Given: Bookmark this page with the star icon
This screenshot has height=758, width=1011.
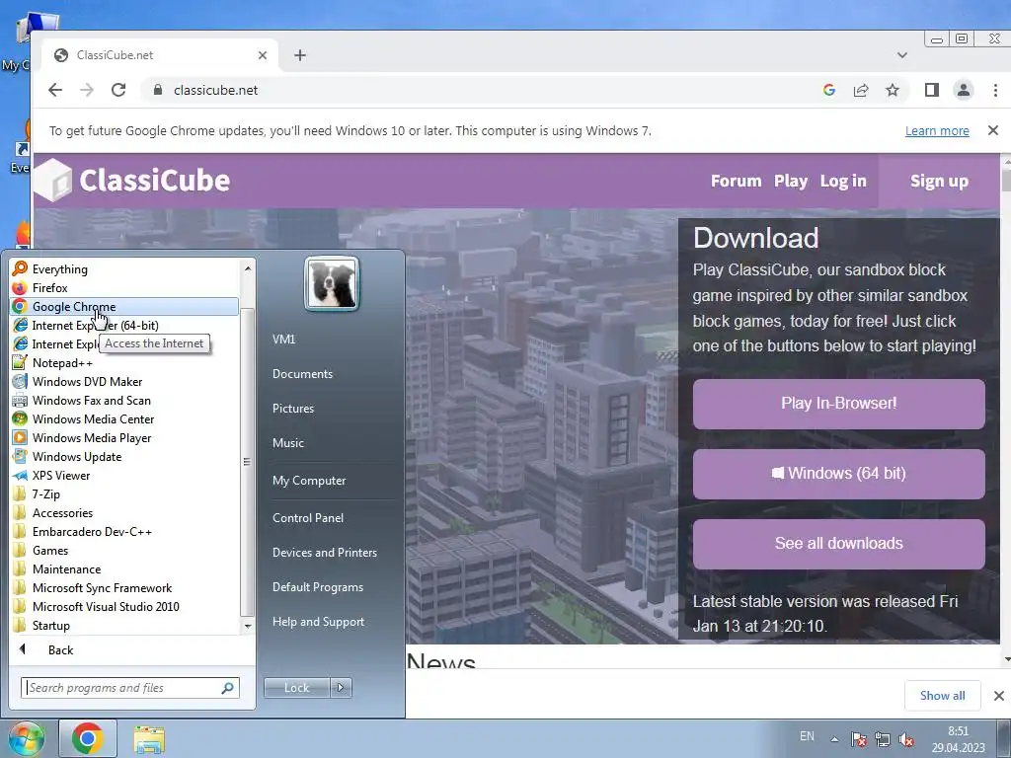Looking at the screenshot, I should 893,90.
